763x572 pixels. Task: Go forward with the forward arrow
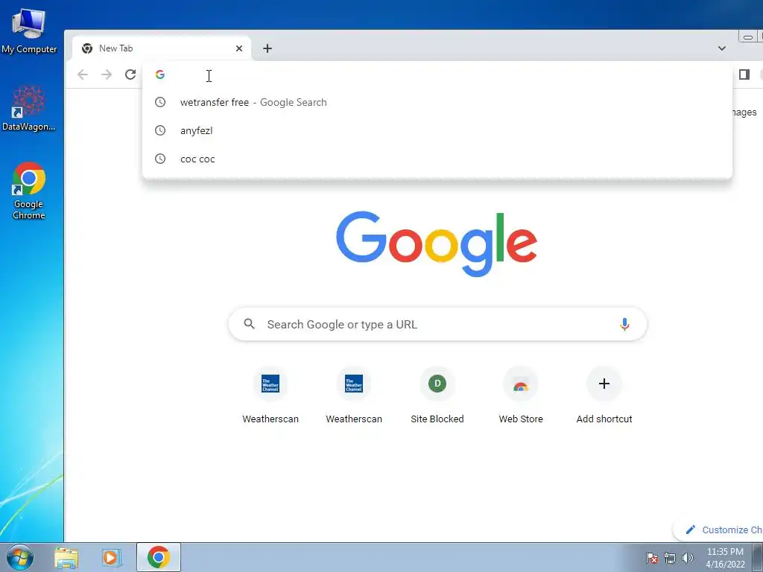click(107, 74)
